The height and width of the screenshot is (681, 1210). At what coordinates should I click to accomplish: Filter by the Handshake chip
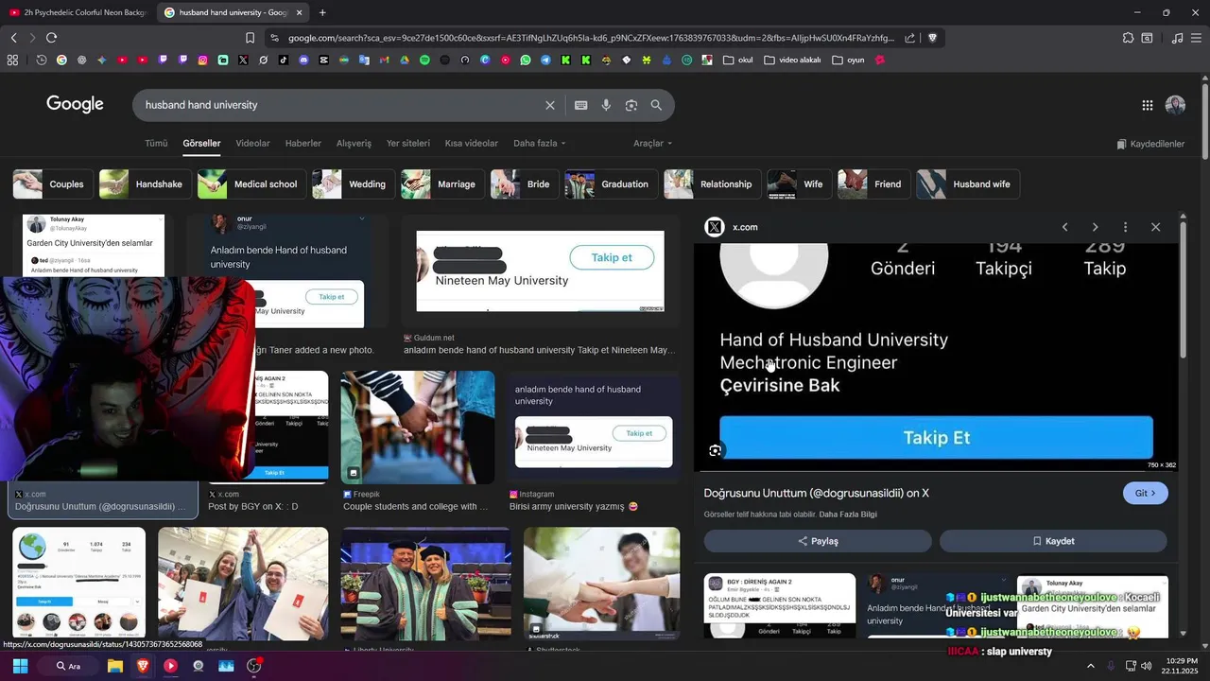pyautogui.click(x=145, y=184)
